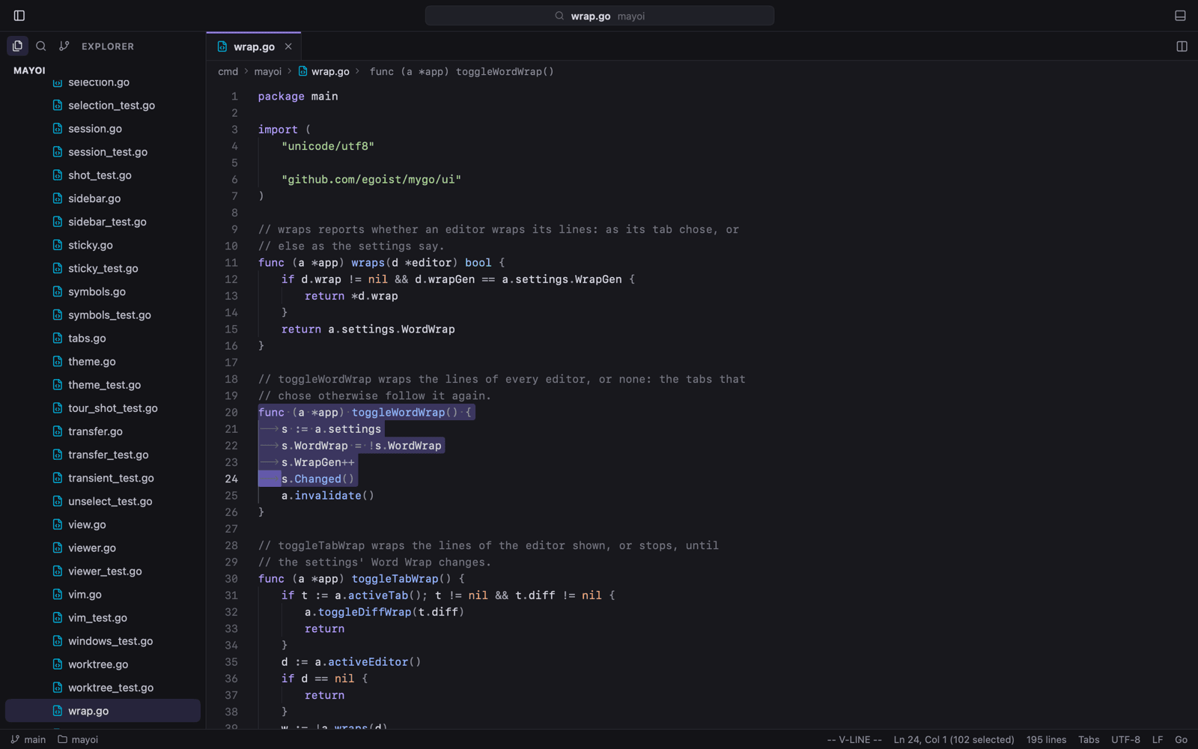Click the LF line ending status entry

(1158, 739)
